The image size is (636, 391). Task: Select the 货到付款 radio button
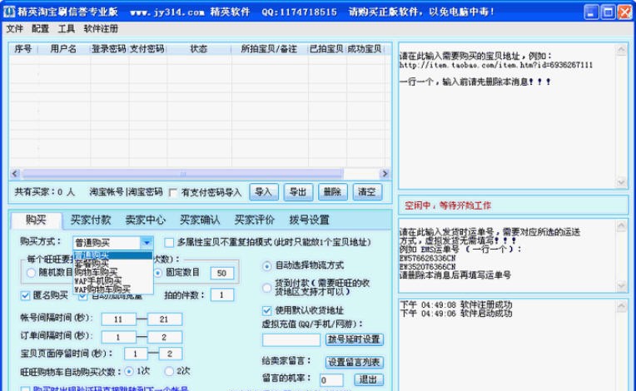266,287
